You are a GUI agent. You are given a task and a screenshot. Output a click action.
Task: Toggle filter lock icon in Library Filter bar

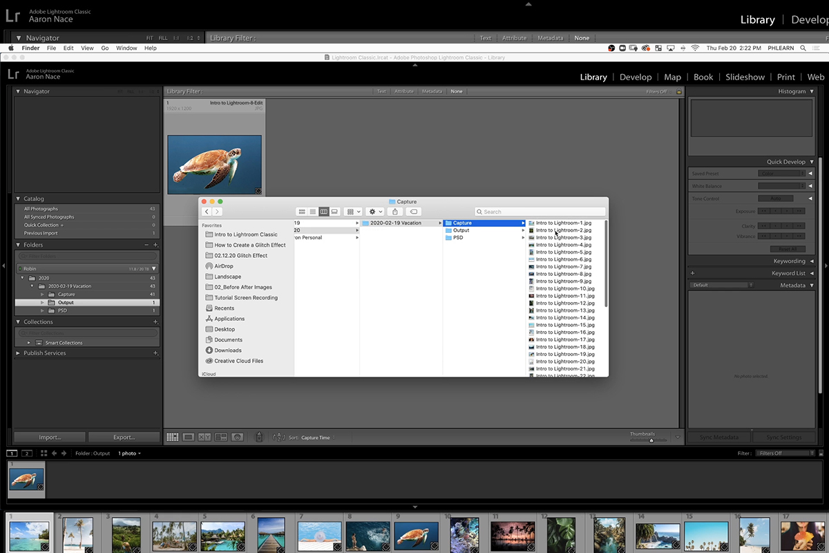[678, 91]
